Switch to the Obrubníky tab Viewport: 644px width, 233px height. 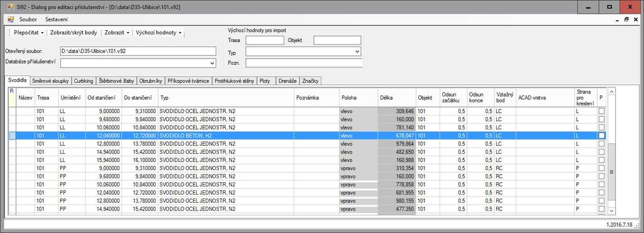tap(151, 81)
